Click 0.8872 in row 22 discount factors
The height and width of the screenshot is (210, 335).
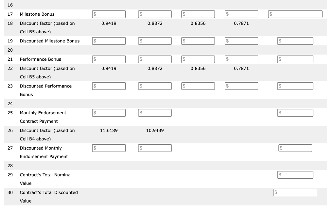tap(155, 69)
